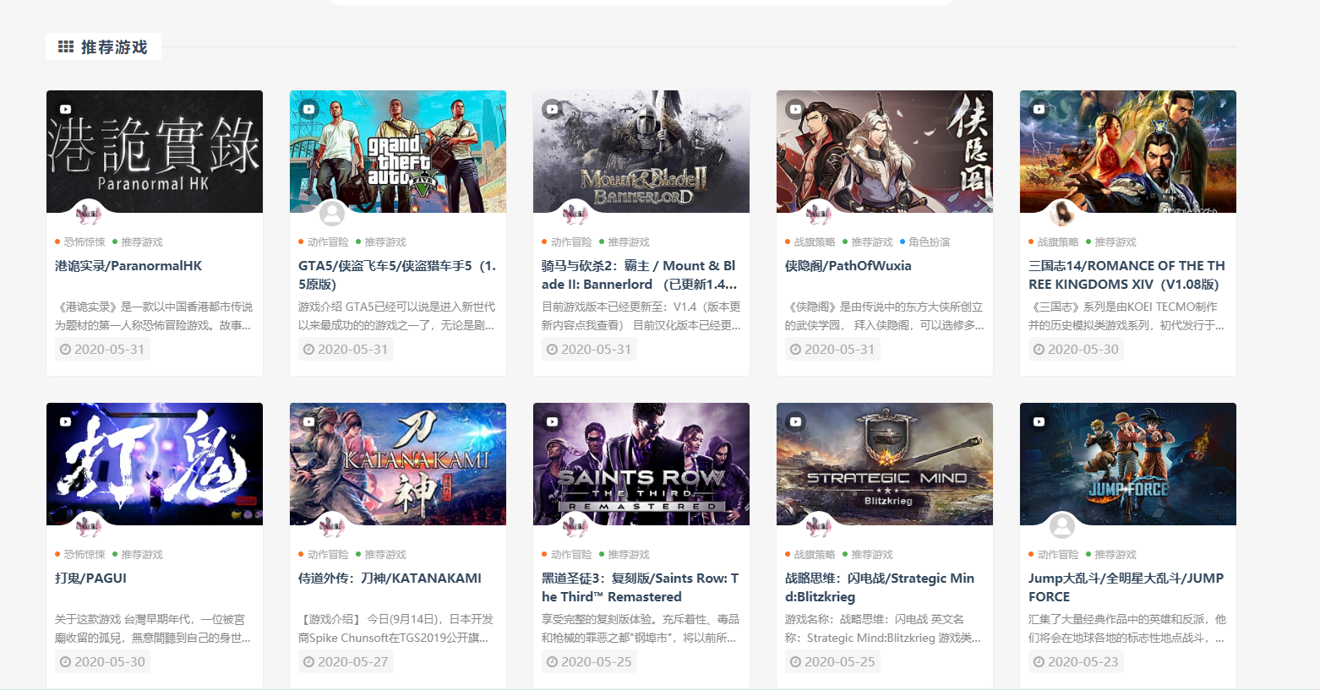The width and height of the screenshot is (1320, 690).
Task: Open the default author avatar on the JUMP FORCE card
Action: [1062, 526]
